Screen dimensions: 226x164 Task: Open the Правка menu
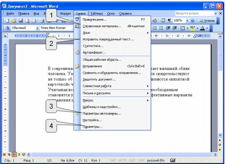tap(24, 13)
